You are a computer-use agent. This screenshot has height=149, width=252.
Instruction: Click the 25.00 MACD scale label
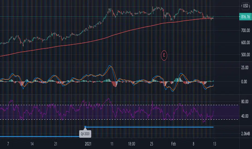click(x=245, y=68)
